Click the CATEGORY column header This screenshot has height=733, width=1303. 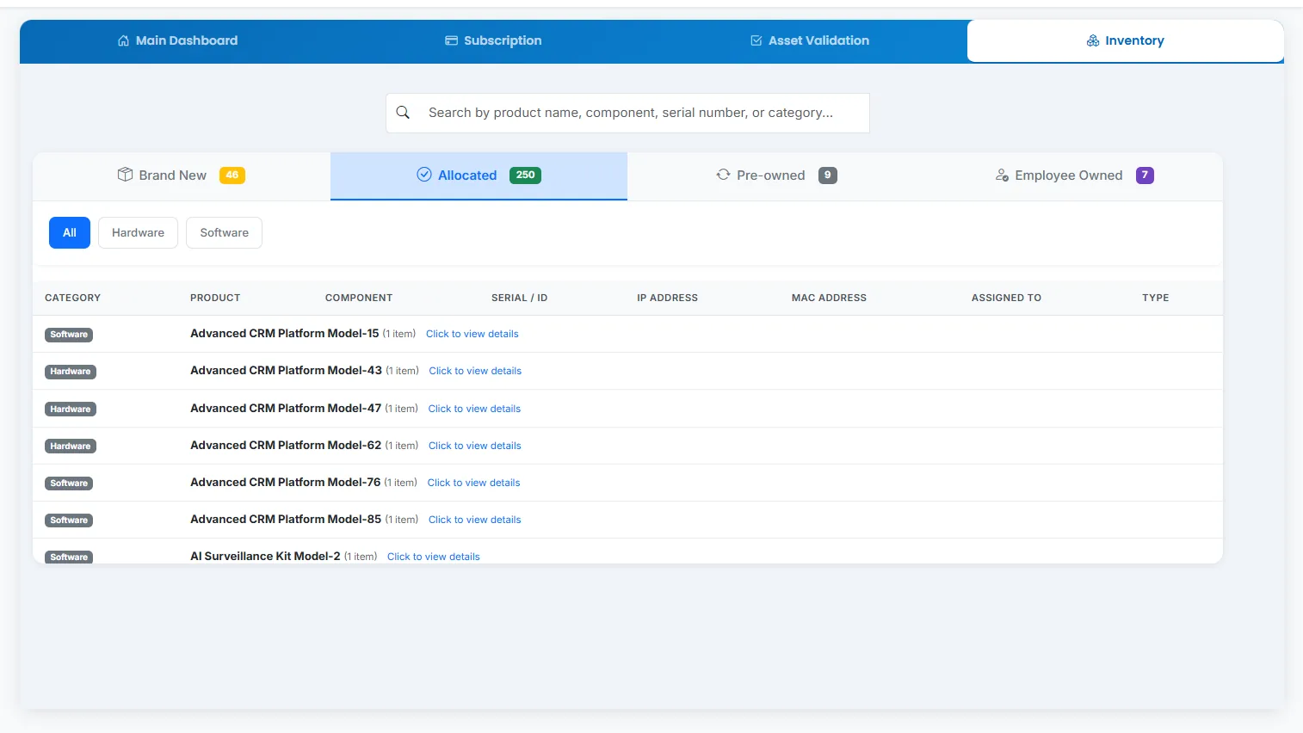(x=72, y=298)
